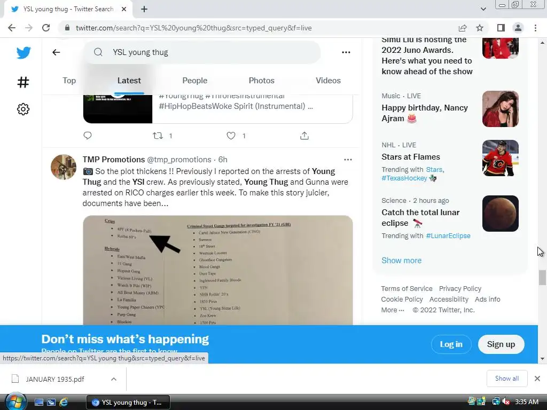Toggle the Chrome side panel icon
Viewport: 547px width, 410px height.
pos(501,28)
